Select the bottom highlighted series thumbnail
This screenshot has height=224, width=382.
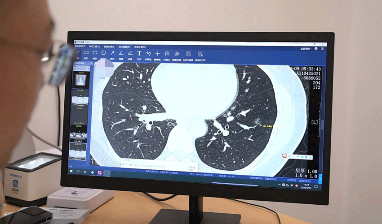click(78, 151)
